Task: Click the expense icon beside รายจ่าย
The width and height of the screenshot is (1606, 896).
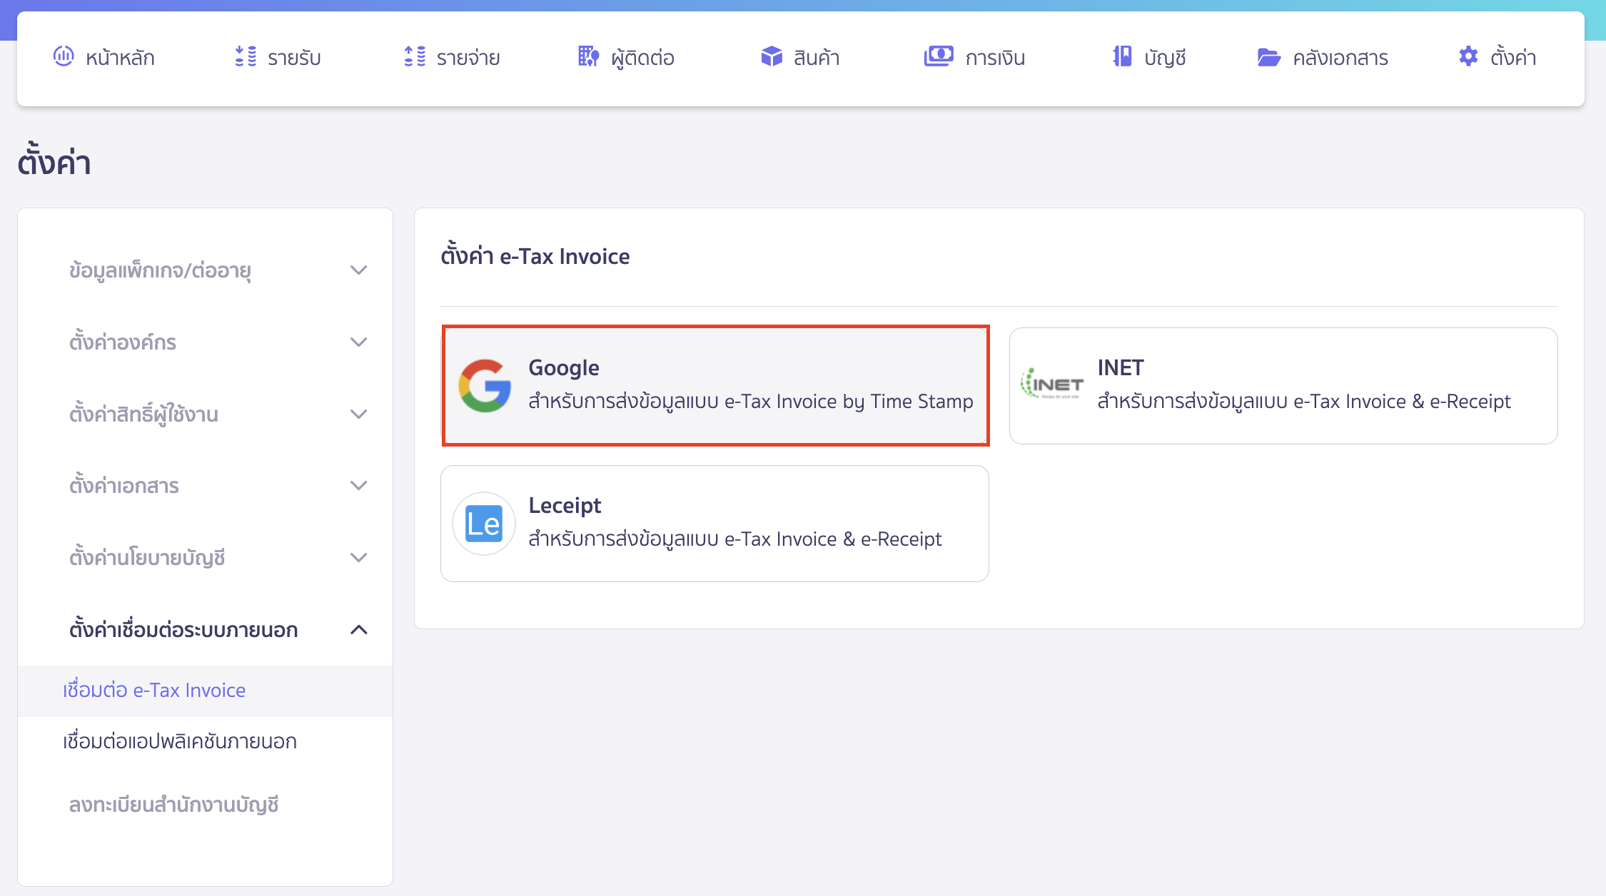Action: pyautogui.click(x=415, y=56)
